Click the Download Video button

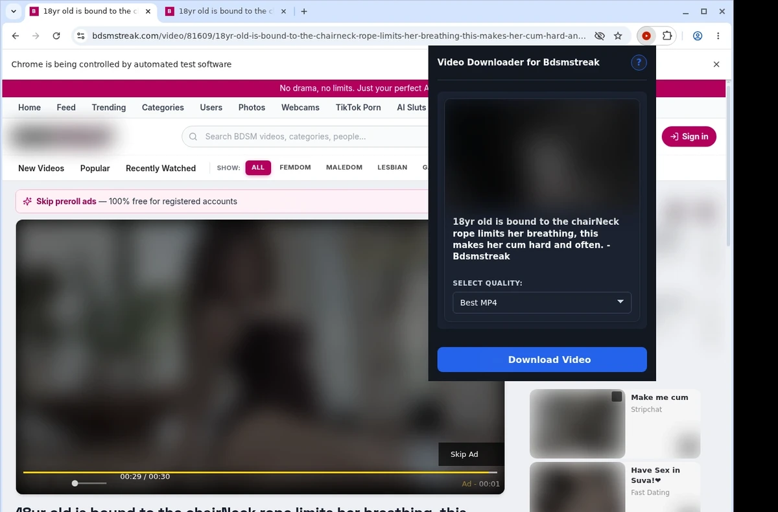coord(542,360)
